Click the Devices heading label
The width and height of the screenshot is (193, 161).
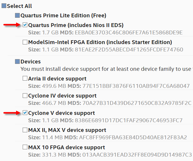(30, 62)
